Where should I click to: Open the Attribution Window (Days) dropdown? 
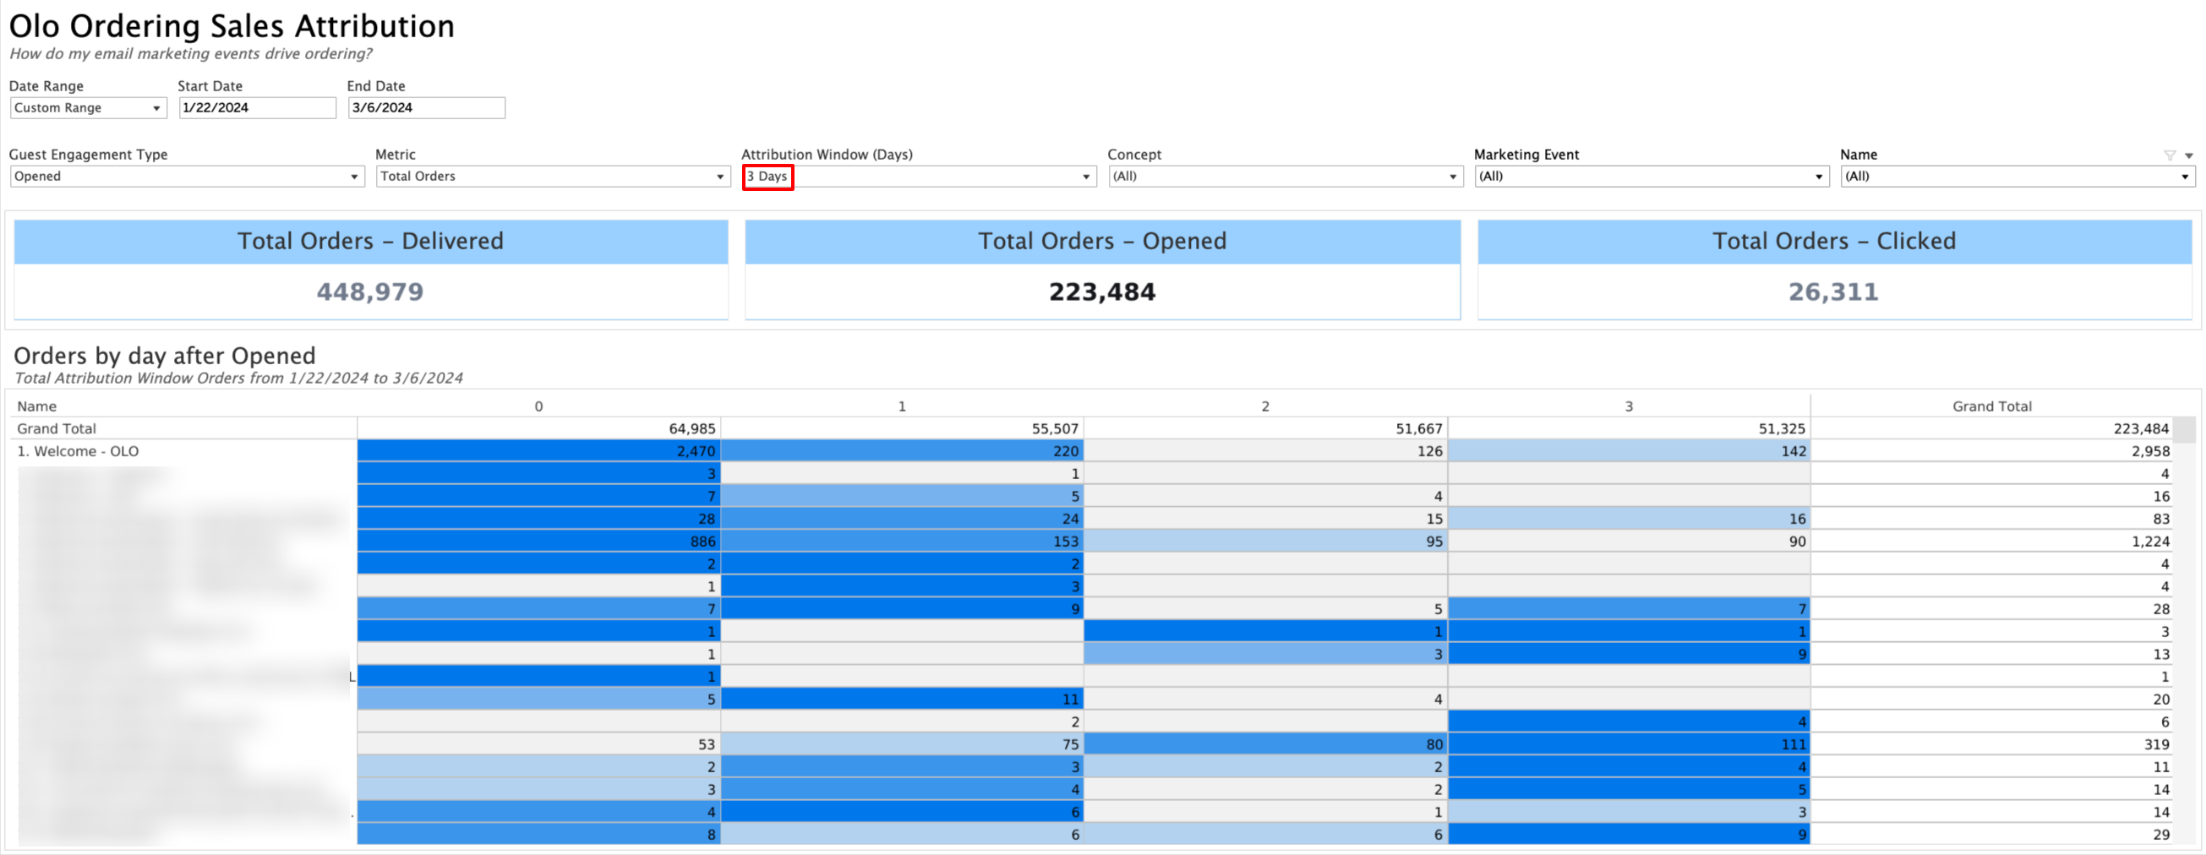point(920,177)
